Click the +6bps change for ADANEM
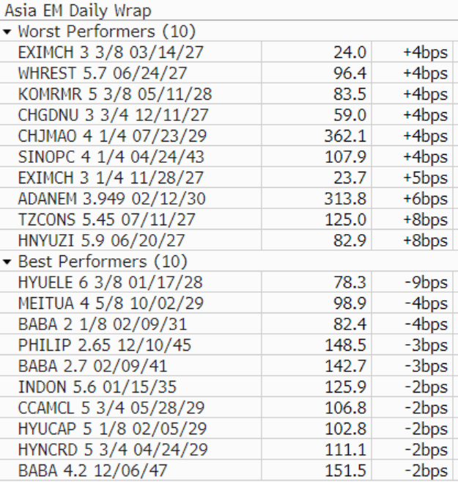 [x=425, y=199]
